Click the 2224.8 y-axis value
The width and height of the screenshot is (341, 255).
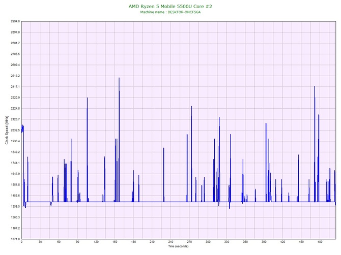(x=15, y=108)
